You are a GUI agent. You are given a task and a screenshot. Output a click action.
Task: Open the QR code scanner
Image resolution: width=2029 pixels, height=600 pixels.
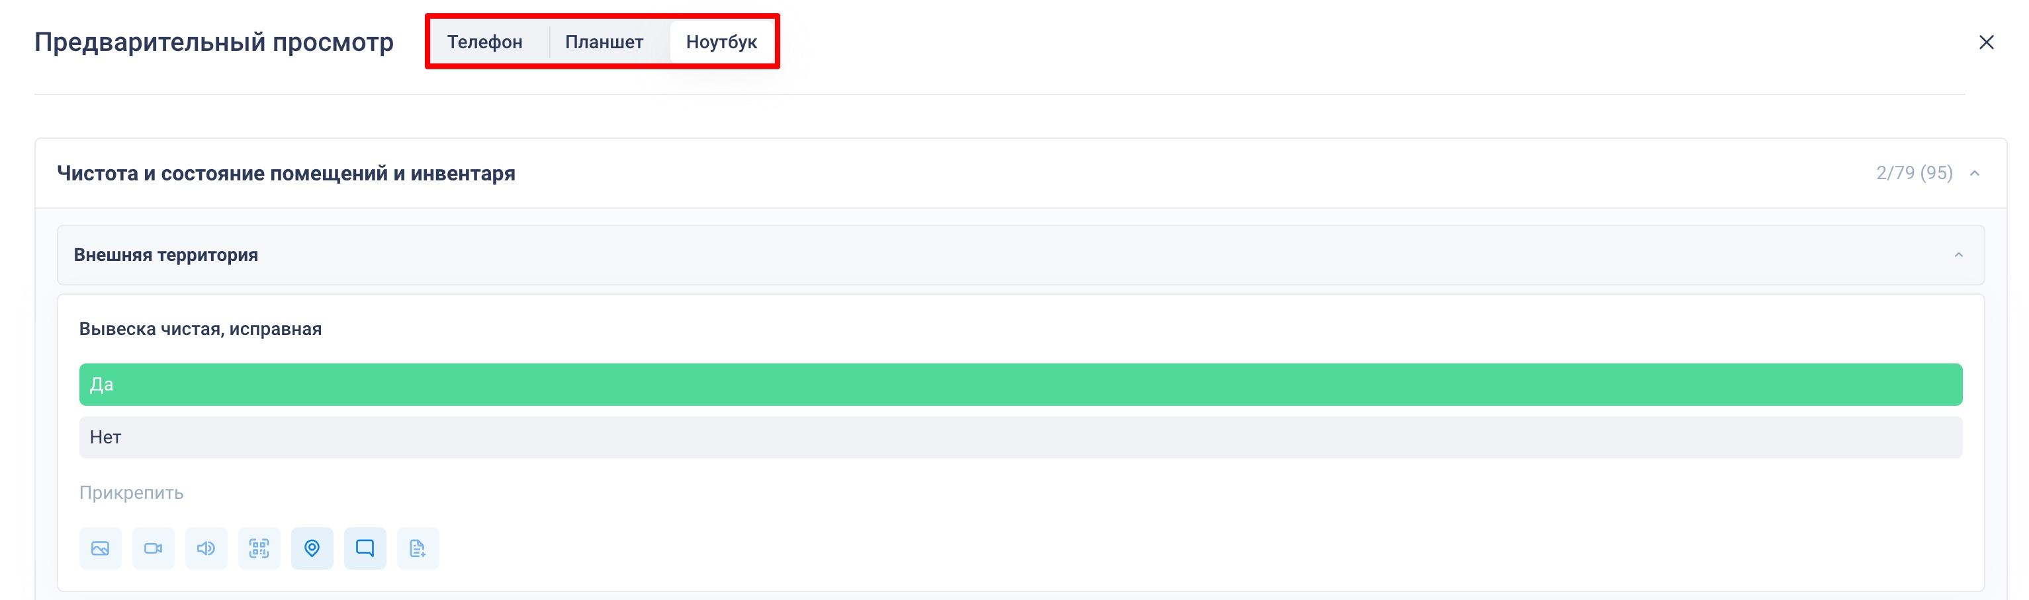tap(259, 548)
